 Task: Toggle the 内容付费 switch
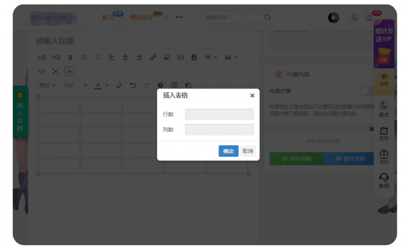click(365, 91)
